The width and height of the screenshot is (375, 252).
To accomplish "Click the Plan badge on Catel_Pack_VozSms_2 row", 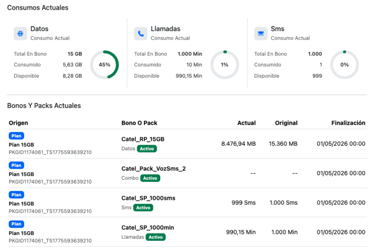I will point(16,165).
